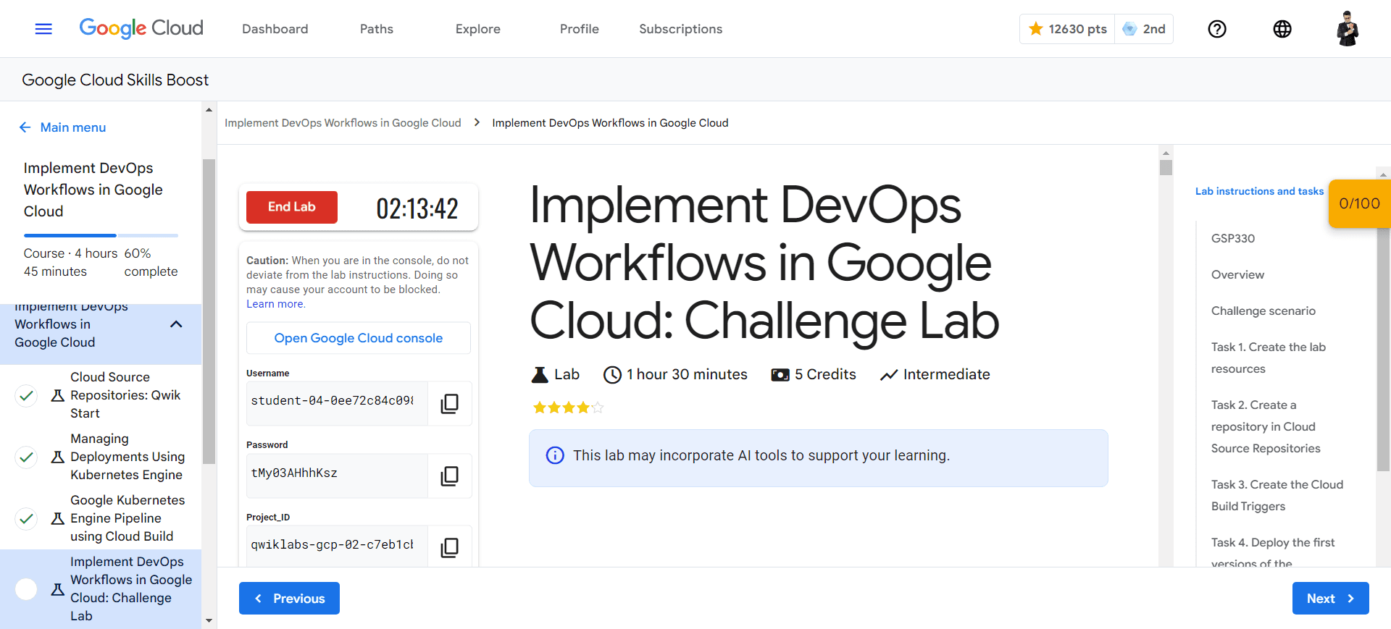Go back to Main menu
Viewport: 1391px width, 629px height.
click(x=63, y=127)
